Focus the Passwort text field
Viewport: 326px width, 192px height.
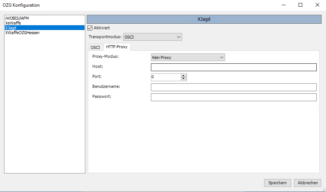(234, 97)
